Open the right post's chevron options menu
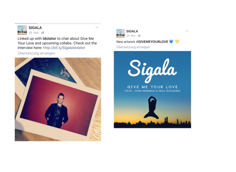 (187, 31)
